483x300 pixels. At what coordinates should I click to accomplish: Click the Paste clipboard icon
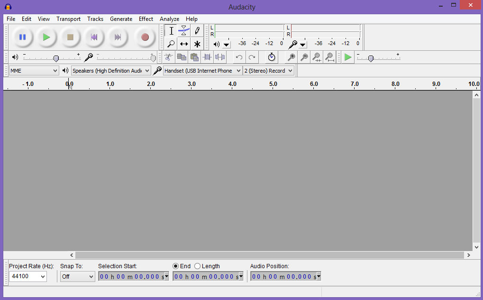(x=194, y=57)
